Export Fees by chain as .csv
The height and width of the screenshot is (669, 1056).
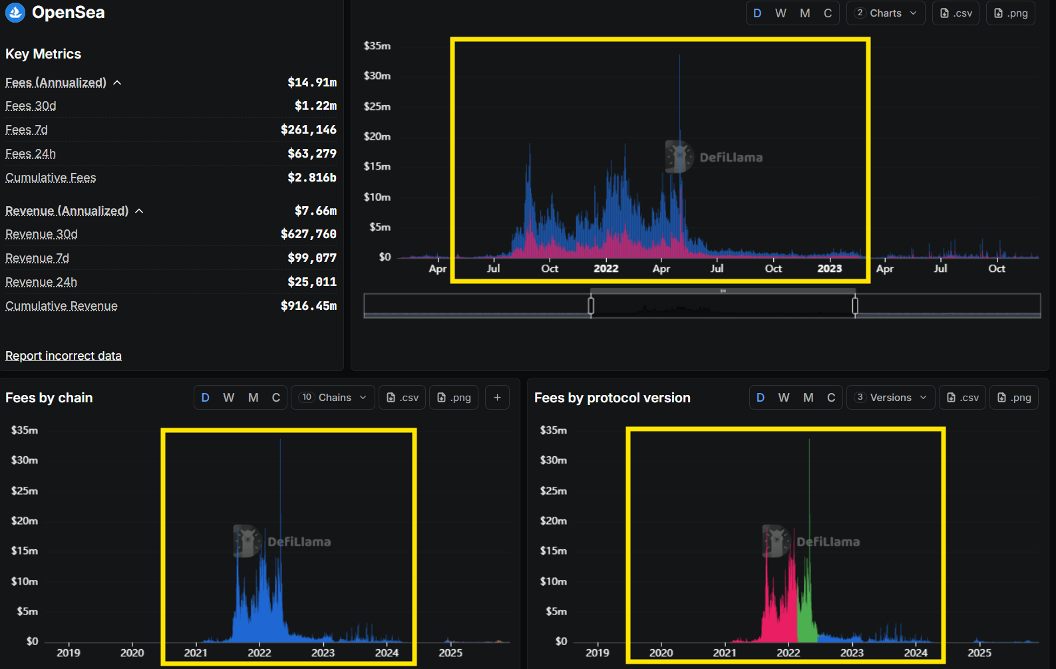point(402,398)
